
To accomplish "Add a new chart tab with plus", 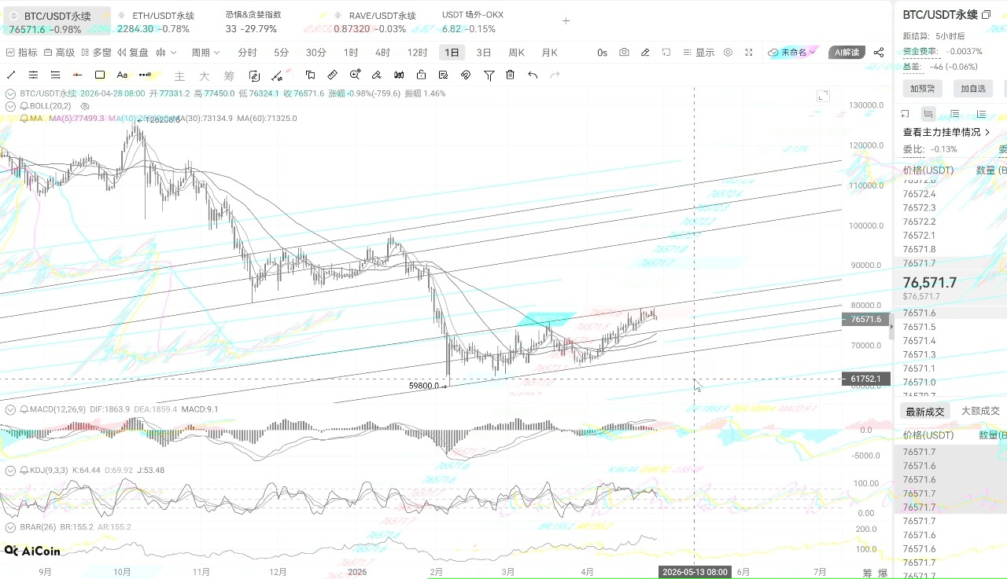I will pyautogui.click(x=566, y=21).
